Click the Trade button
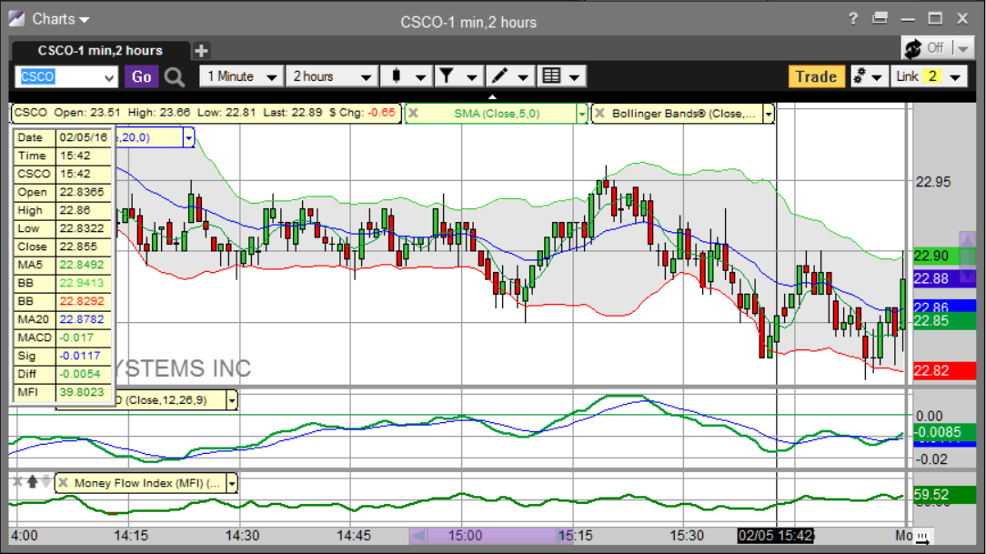The image size is (986, 554). 816,76
